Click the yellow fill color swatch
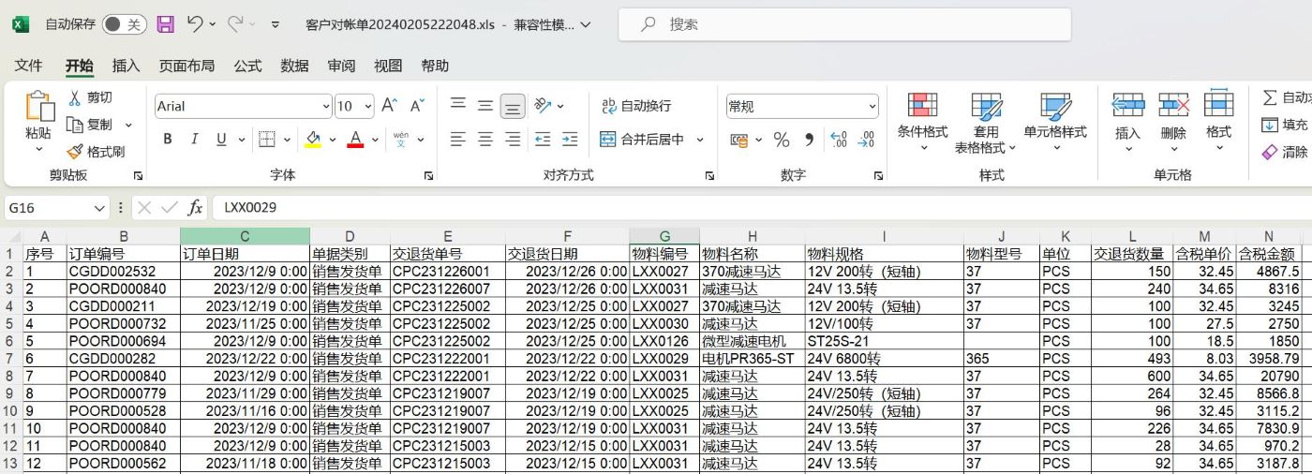The image size is (1312, 474). (314, 140)
